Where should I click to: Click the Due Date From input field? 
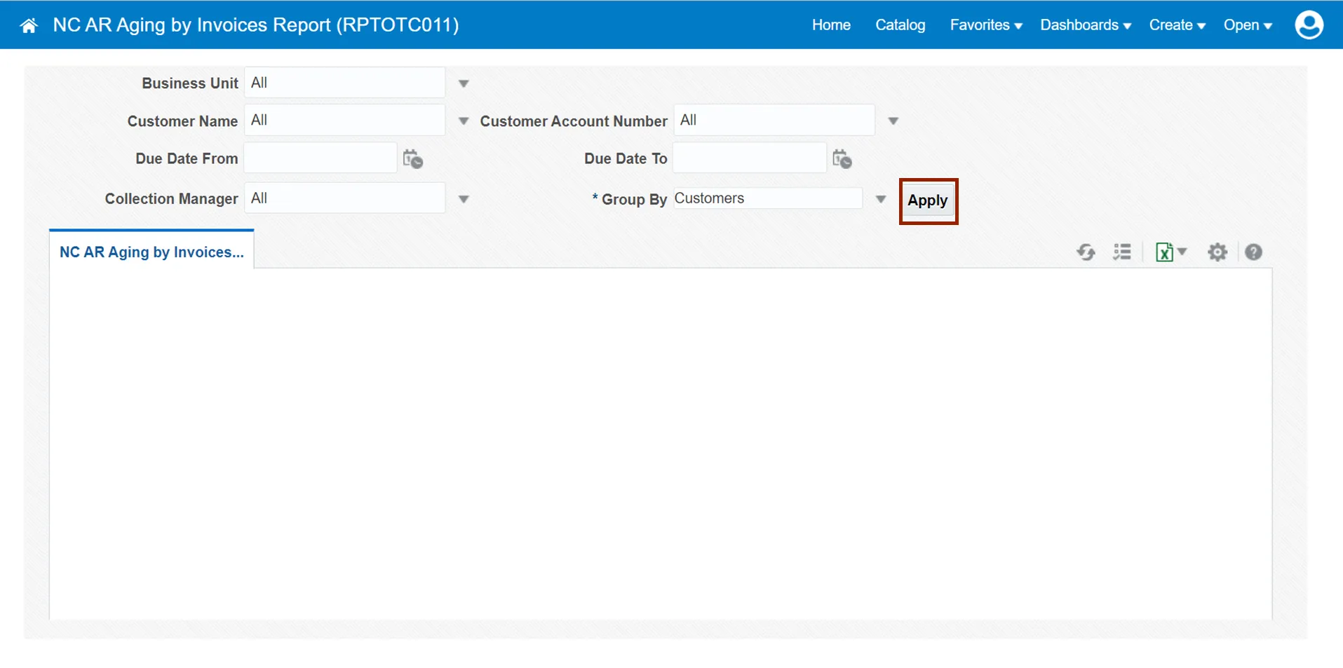click(x=320, y=158)
